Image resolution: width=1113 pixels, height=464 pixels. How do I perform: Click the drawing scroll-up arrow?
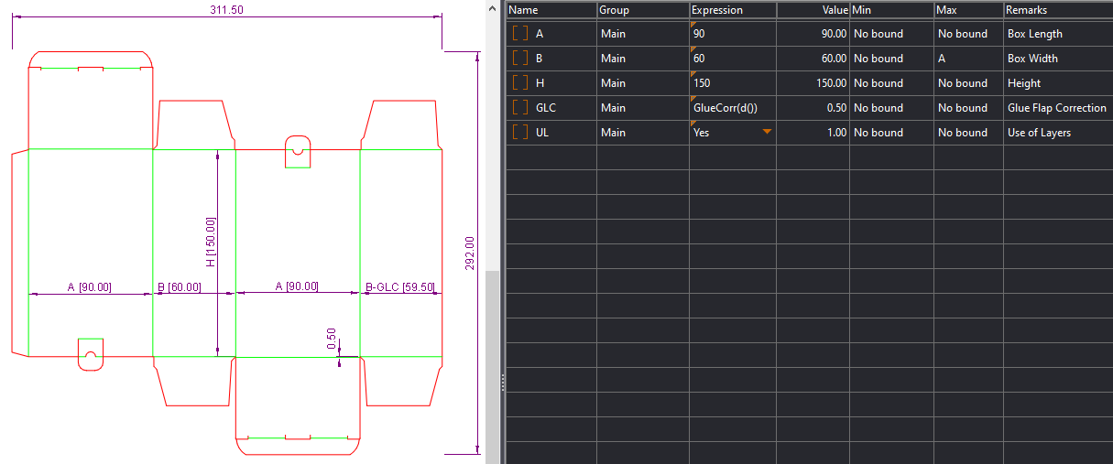point(493,8)
